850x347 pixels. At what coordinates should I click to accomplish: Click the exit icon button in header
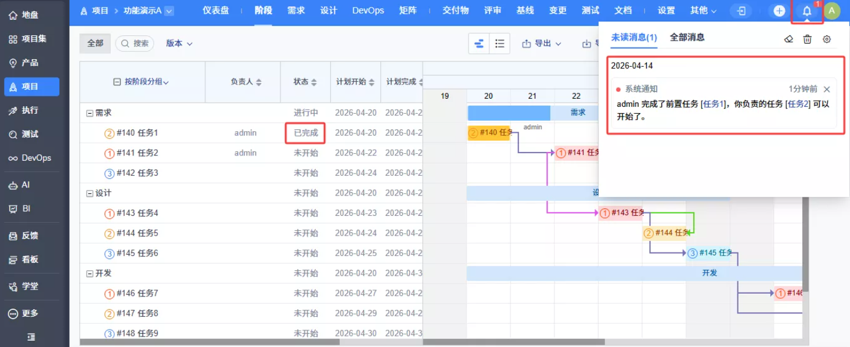pyautogui.click(x=741, y=11)
